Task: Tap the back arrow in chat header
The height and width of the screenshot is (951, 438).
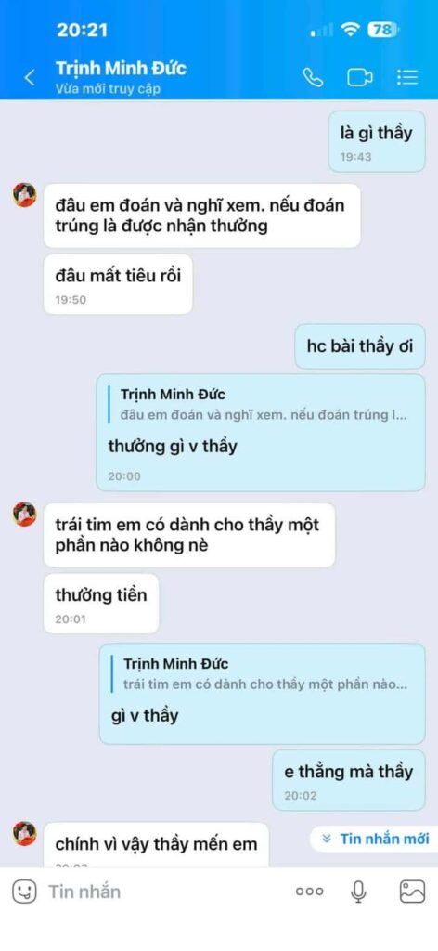Action: point(30,78)
